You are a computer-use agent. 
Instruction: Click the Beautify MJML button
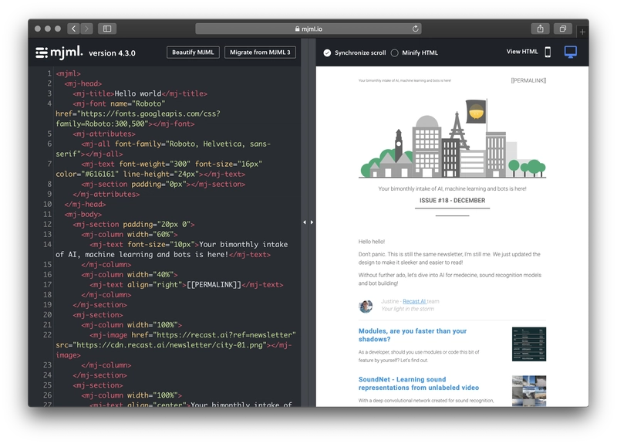(x=193, y=53)
